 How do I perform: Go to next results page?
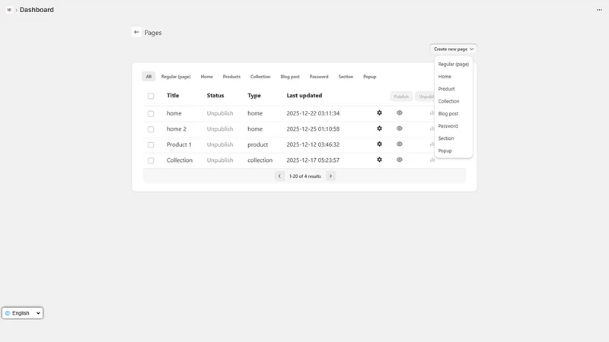coord(330,176)
